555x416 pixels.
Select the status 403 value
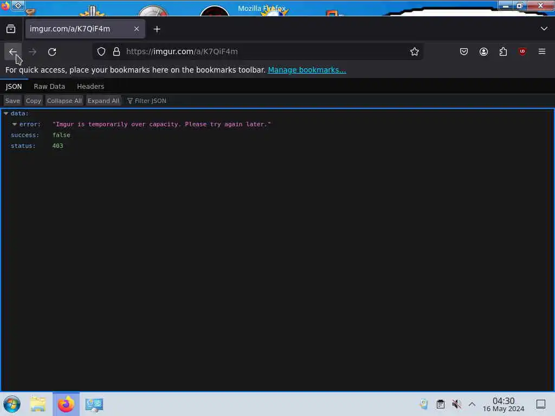[57, 146]
